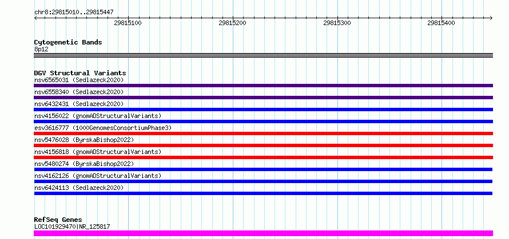Select the purple bar under nsv6558340
Viewport: 509px width, 239px height.
coord(263,98)
